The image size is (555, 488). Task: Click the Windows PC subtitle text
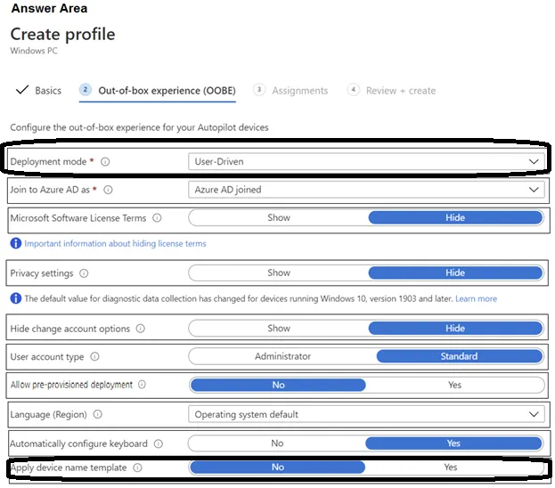click(x=34, y=51)
